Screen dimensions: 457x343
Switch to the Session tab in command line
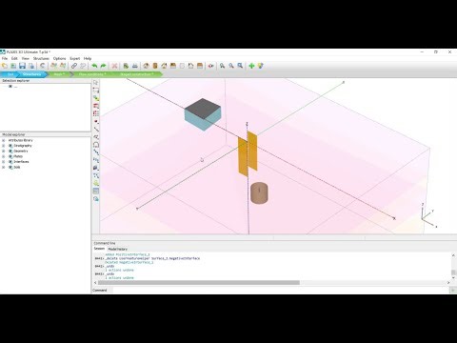pyautogui.click(x=99, y=249)
